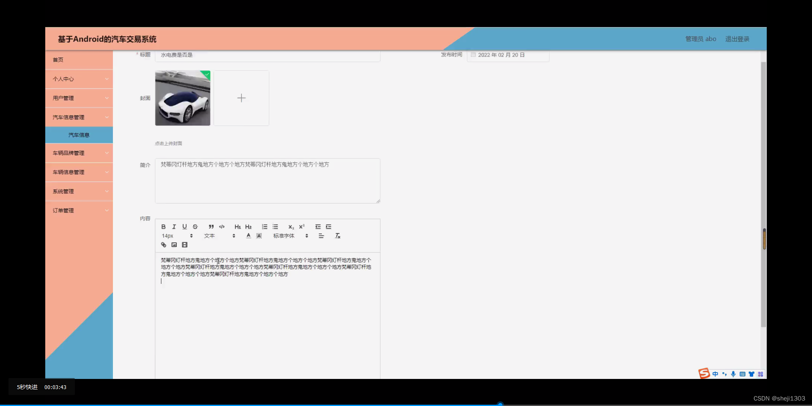Toggle Chinese/English input mode in Sogou bar
The width and height of the screenshot is (812, 406).
(715, 374)
